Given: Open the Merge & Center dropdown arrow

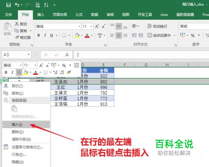Looking at the screenshot, I should click(174, 35).
